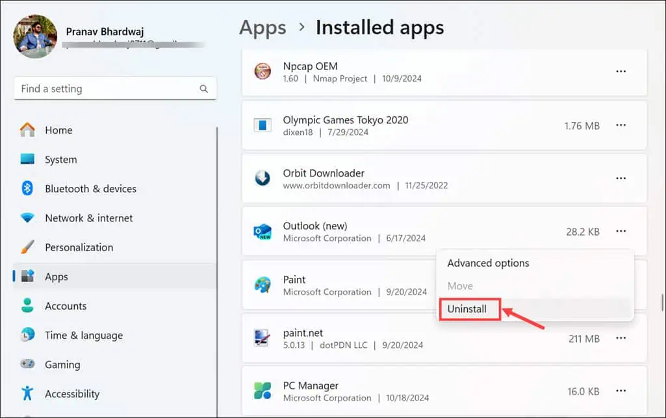Click the Find a setting search box
Screen dimensions: 666x418
(x=104, y=88)
